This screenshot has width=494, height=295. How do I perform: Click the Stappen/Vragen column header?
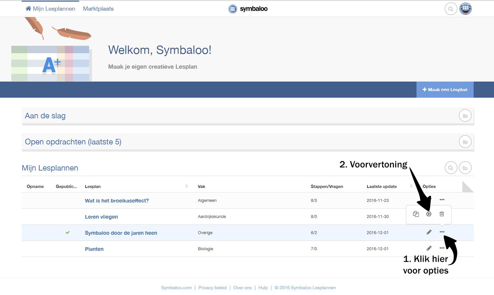tap(327, 186)
